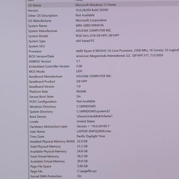
Task: Select the BaseBoard Manufacturer row label
Action: click(x=46, y=77)
